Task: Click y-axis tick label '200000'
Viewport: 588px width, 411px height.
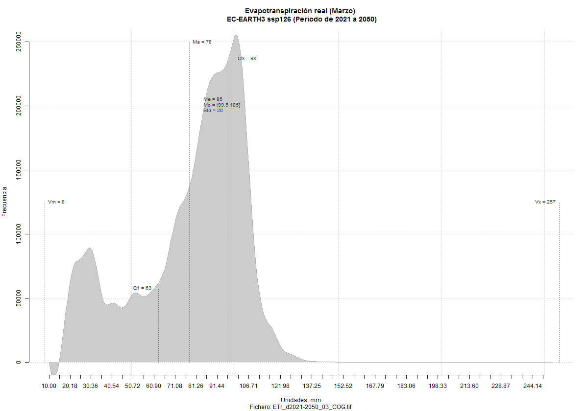Action: click(19, 106)
